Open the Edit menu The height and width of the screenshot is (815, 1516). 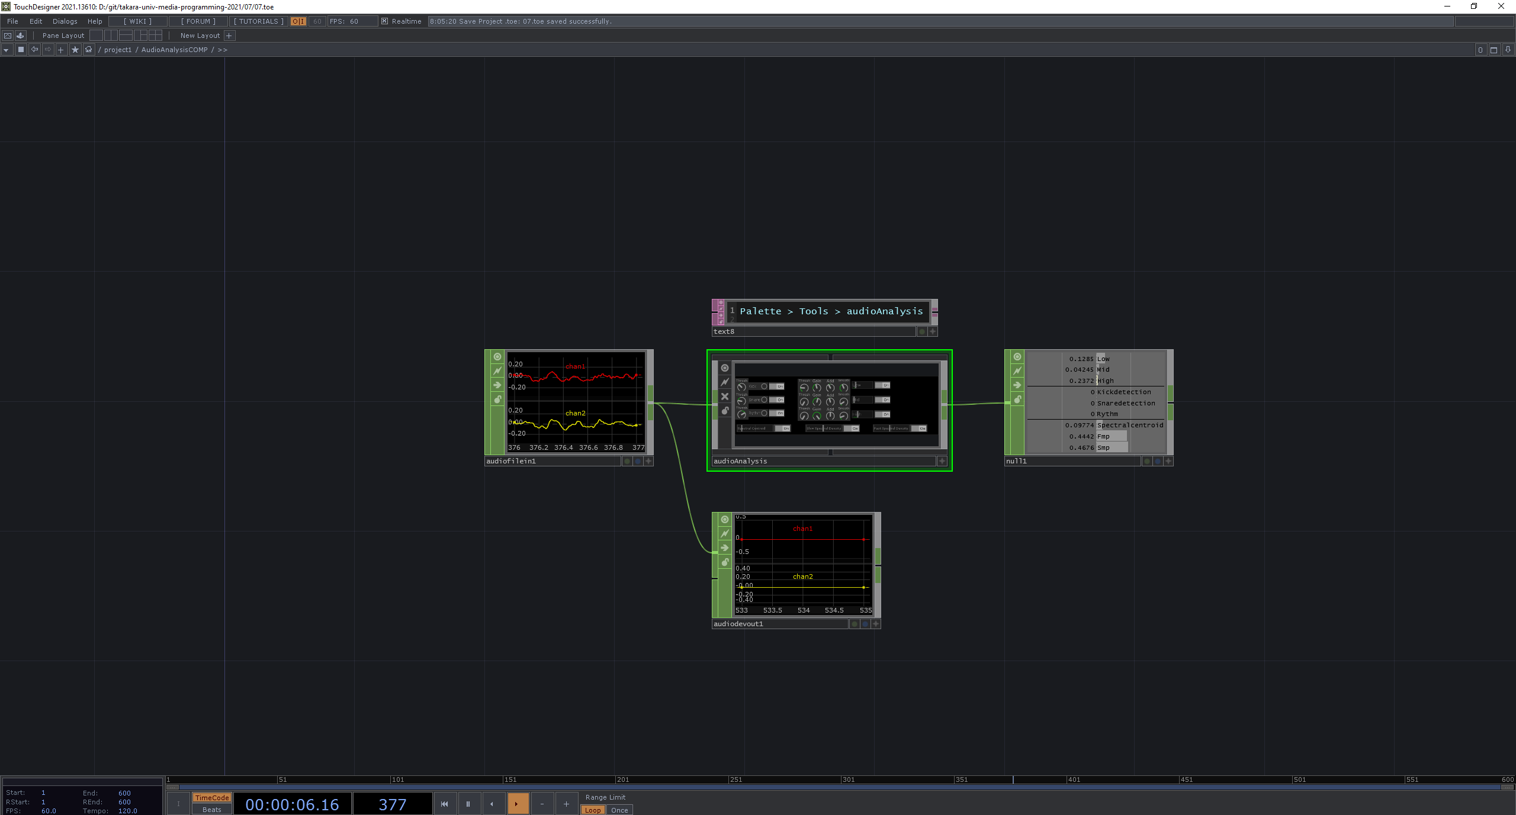pyautogui.click(x=36, y=21)
